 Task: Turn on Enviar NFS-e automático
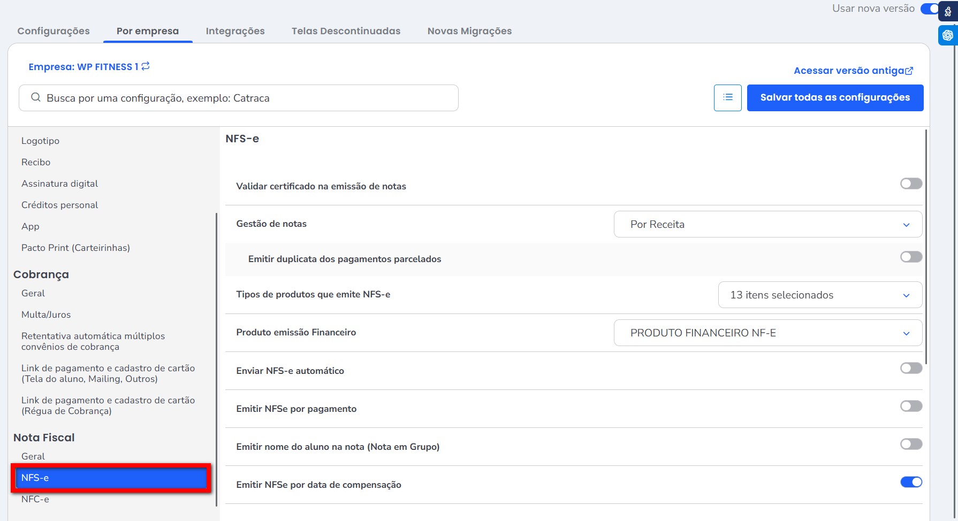point(911,369)
